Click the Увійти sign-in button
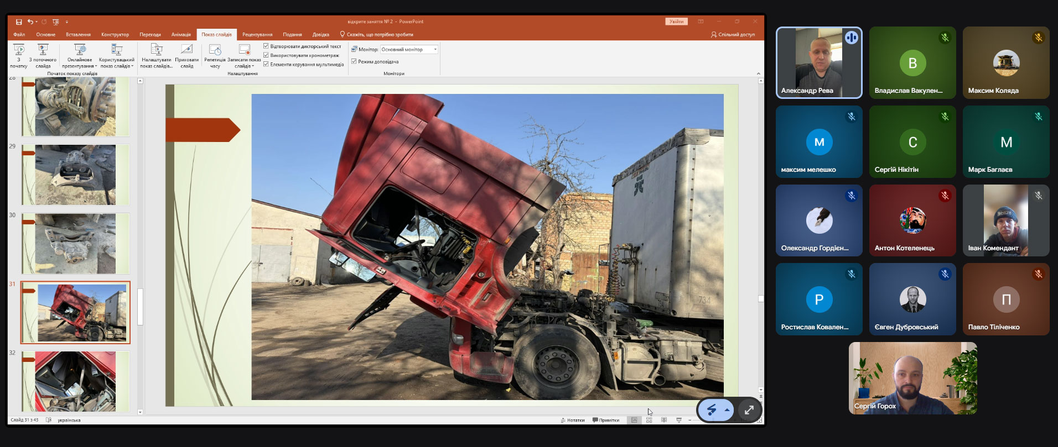The image size is (1058, 447). coord(676,22)
